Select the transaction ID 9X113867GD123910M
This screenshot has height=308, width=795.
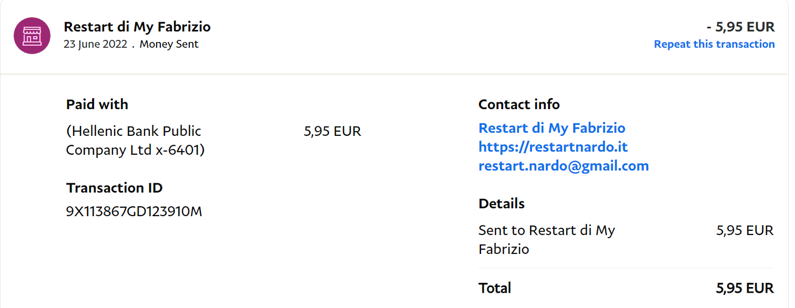coord(134,211)
